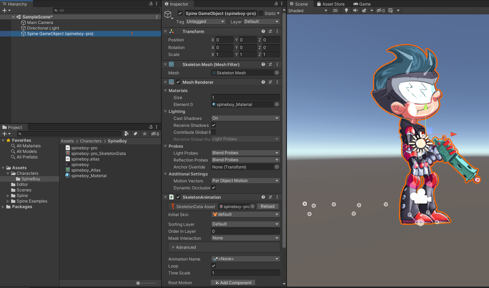Click Search by Label tag icon

tap(136, 134)
